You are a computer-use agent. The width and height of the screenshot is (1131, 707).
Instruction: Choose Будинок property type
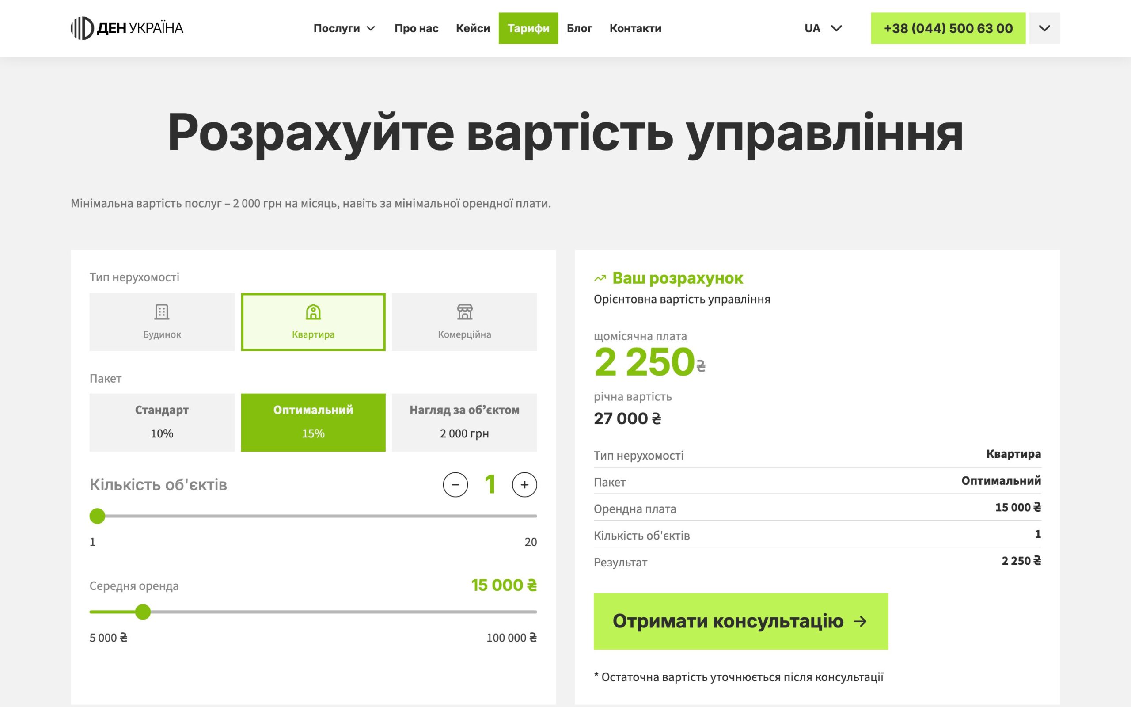point(162,322)
